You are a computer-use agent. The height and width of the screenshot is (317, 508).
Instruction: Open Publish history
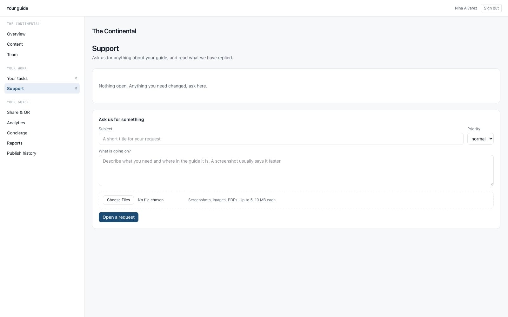[42, 153]
